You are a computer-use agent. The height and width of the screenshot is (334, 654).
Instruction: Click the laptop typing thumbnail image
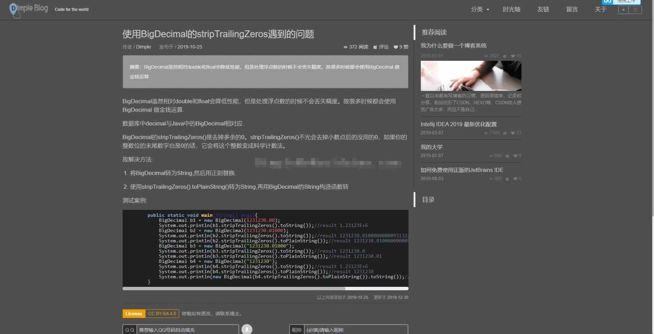click(471, 76)
